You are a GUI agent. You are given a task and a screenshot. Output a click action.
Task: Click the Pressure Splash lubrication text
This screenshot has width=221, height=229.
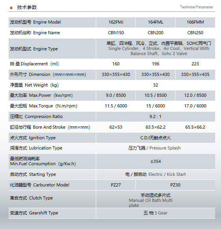pos(165,148)
